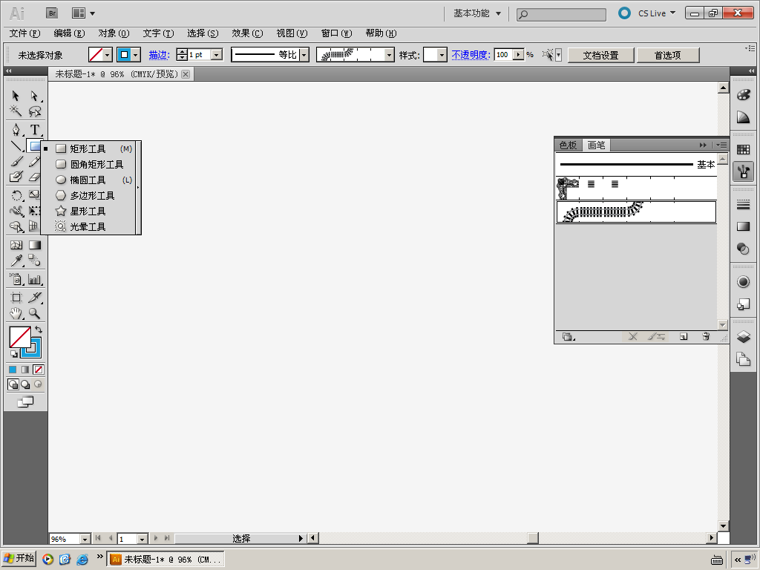Open the Layers panel icon
760x570 pixels.
[743, 336]
